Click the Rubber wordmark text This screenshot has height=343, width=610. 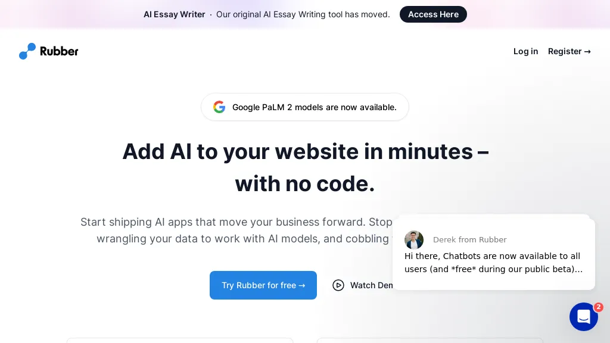59,51
